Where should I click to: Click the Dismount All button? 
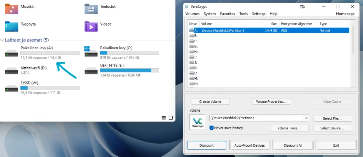(x=293, y=145)
